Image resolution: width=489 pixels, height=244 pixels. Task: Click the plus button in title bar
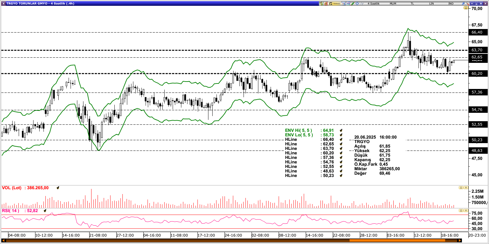click(480, 3)
